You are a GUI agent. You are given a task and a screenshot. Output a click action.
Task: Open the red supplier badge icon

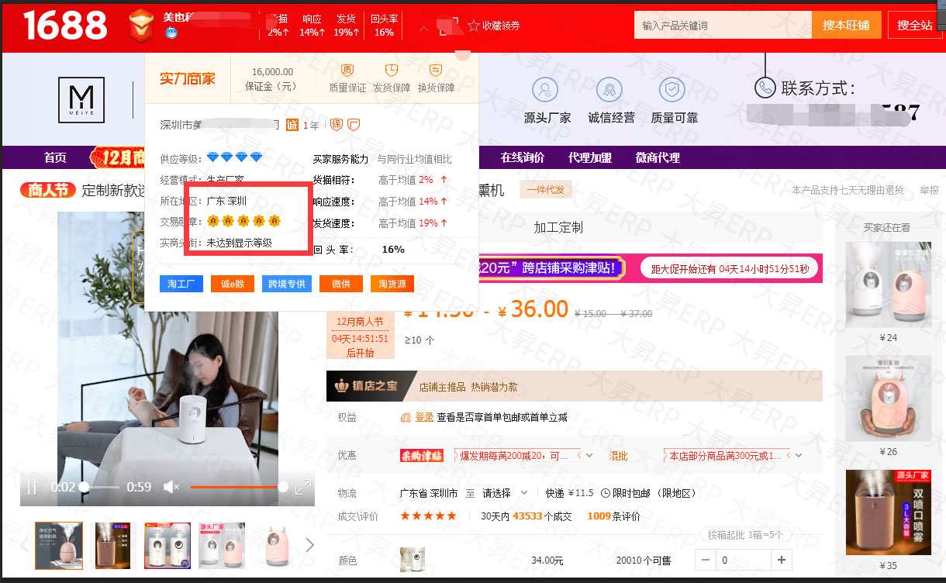click(141, 24)
